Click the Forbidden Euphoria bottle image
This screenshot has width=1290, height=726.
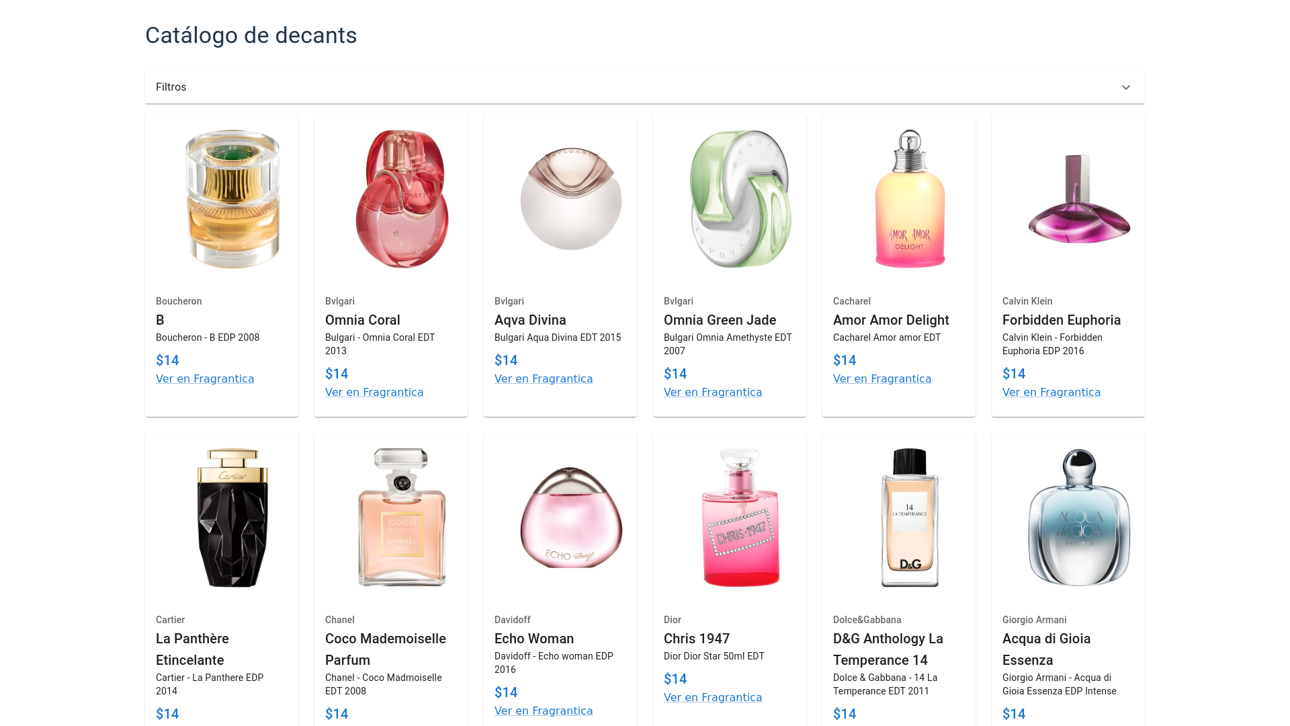[x=1079, y=199]
